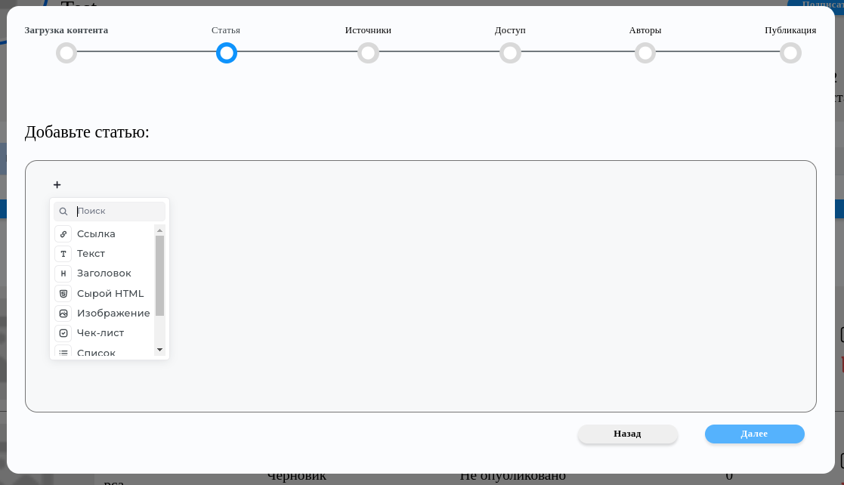The width and height of the screenshot is (844, 485).
Task: Go to the Загрузка контента step
Action: pos(66,54)
